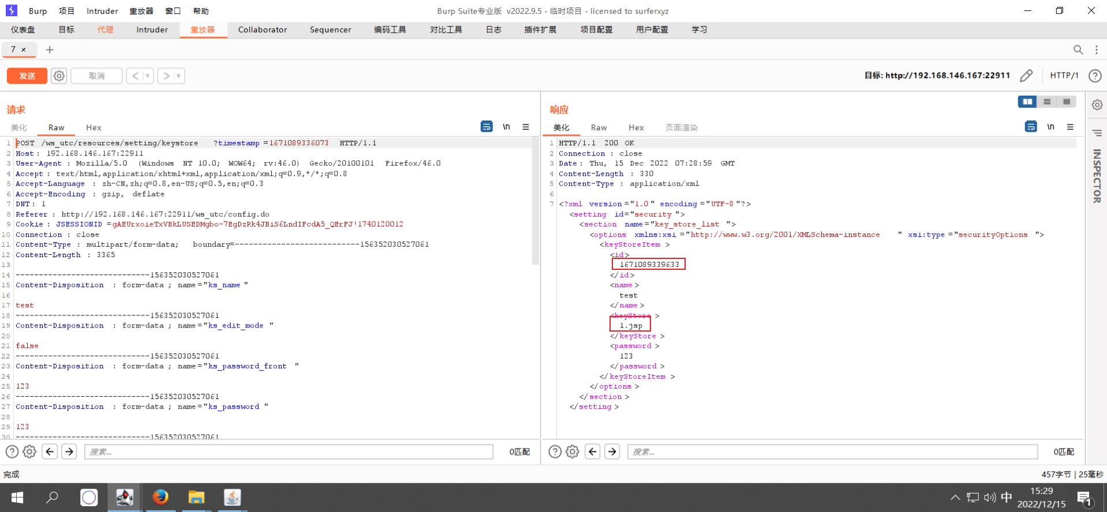Viewport: 1107px width, 512px height.
Task: Add a new Repeater tab
Action: (50, 50)
